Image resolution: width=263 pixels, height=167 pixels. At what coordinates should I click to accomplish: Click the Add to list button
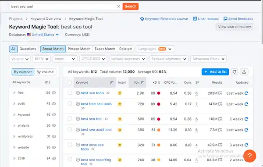tap(215, 72)
